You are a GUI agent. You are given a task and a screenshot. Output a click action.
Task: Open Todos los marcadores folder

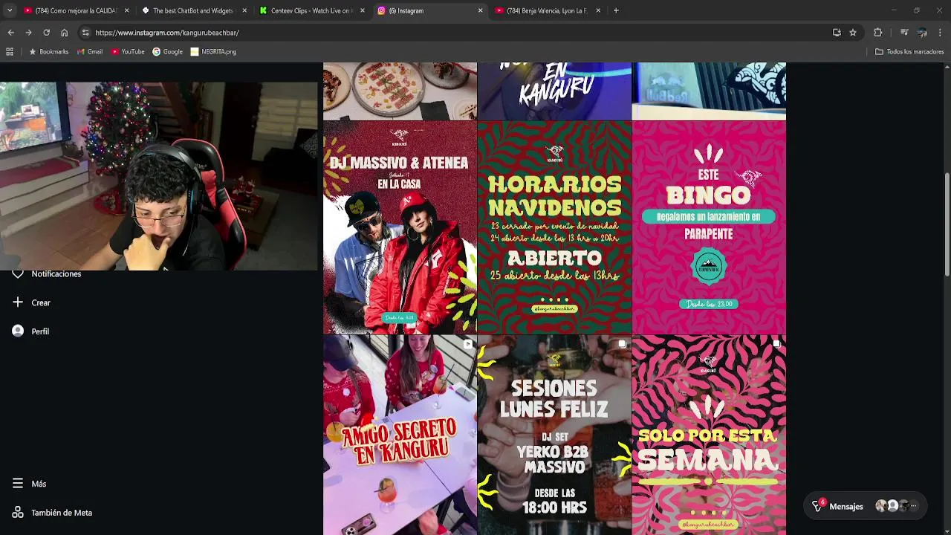(909, 51)
